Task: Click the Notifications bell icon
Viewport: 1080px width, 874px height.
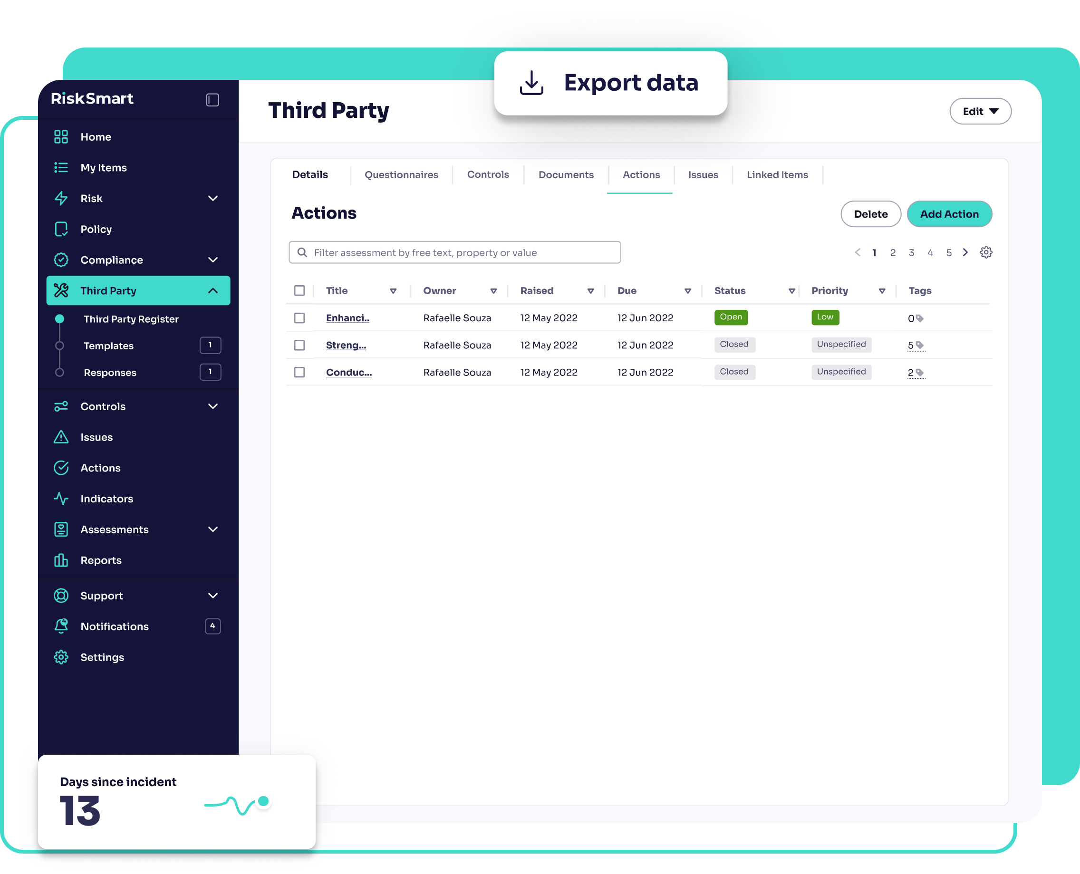Action: click(61, 626)
